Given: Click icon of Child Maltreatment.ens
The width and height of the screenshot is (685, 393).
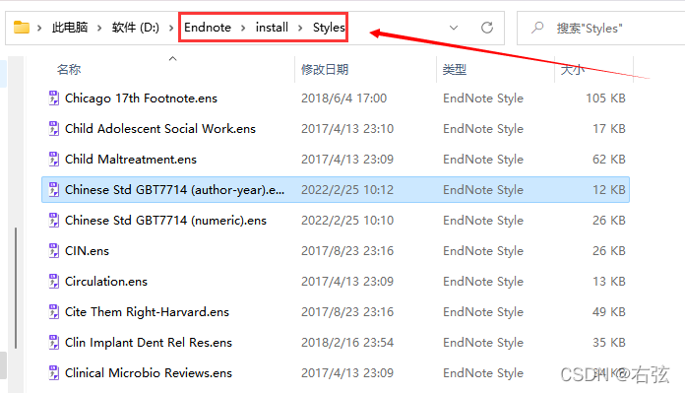Looking at the screenshot, I should (x=54, y=160).
